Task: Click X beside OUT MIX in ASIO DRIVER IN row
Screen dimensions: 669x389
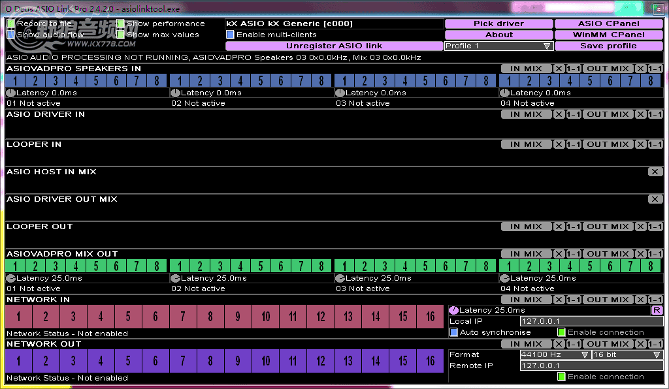Action: click(x=640, y=114)
